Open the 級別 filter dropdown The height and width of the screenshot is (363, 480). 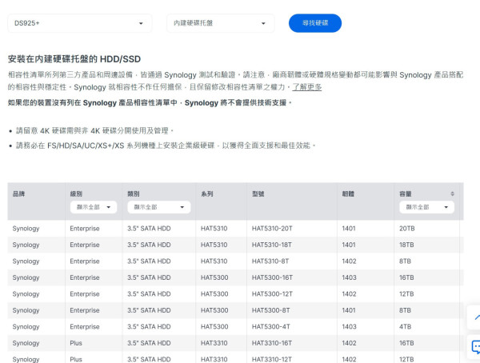click(x=94, y=207)
